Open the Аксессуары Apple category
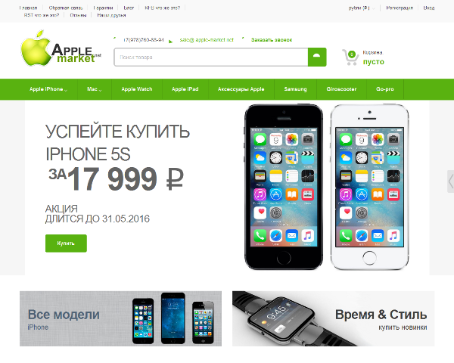Image resolution: width=454 pixels, height=363 pixels. tap(241, 89)
